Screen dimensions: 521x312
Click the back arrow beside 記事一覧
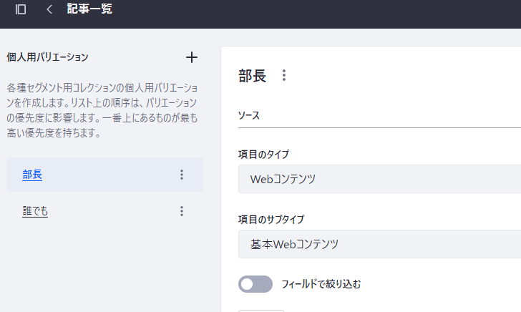click(x=49, y=9)
